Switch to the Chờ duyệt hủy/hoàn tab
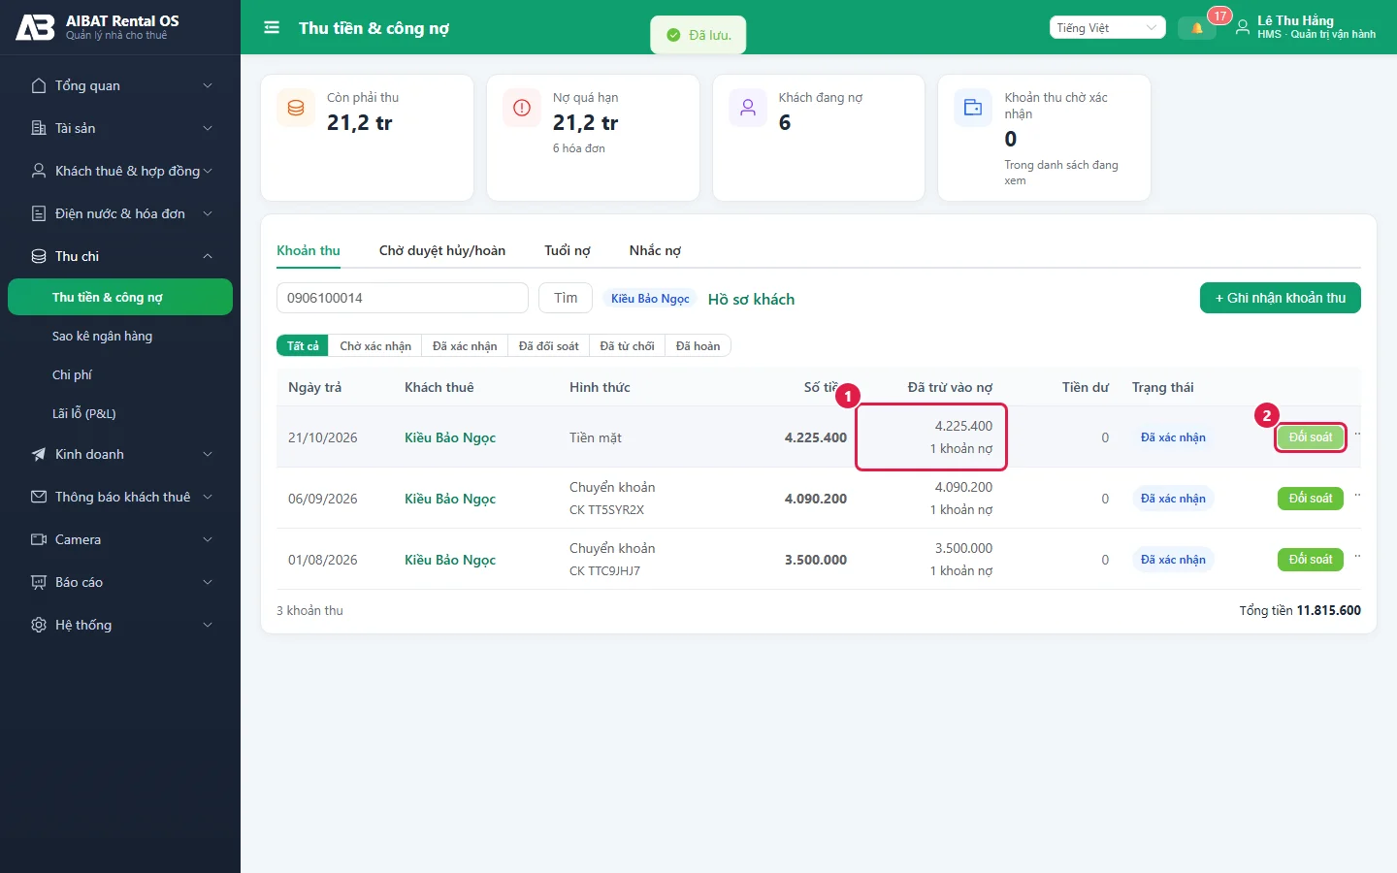Image resolution: width=1397 pixels, height=873 pixels. (x=442, y=250)
